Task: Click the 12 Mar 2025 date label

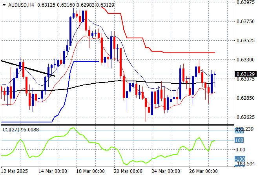Action: [15, 171]
